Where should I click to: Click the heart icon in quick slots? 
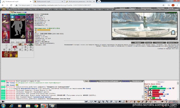(25, 44)
